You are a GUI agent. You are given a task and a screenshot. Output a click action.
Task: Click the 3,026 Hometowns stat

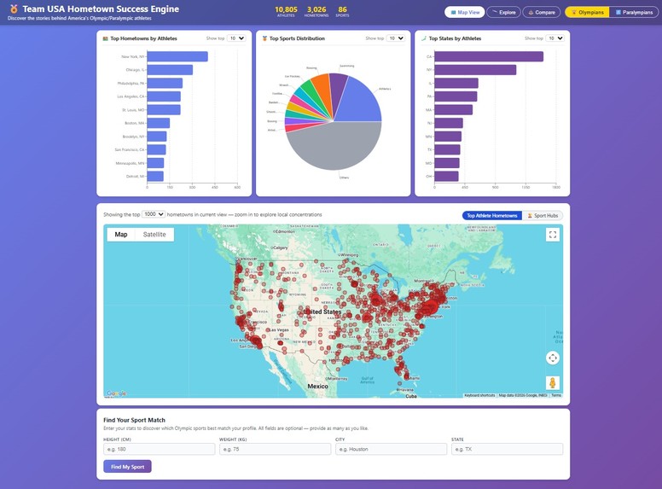click(x=316, y=11)
